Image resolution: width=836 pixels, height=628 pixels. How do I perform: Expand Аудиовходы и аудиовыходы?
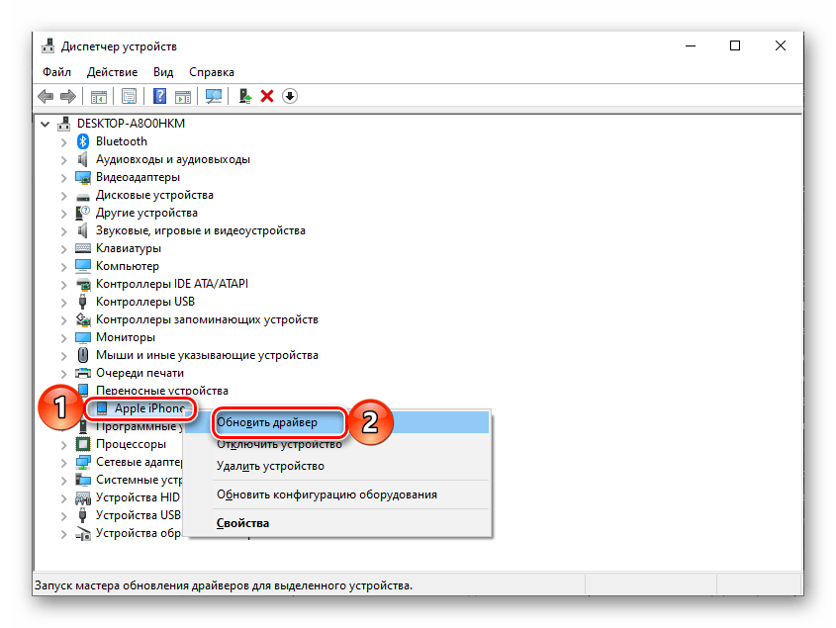pos(64,160)
